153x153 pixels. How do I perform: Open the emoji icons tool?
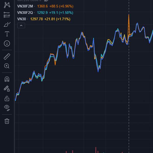[7, 44]
